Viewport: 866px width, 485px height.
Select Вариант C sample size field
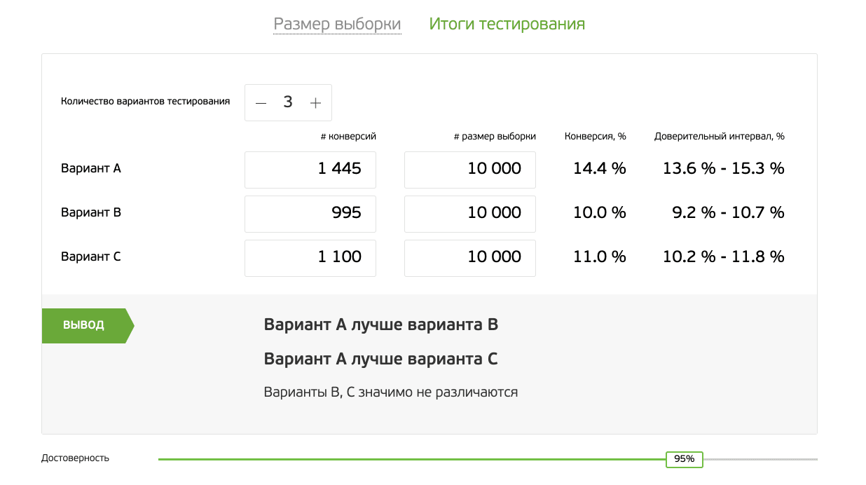[x=469, y=258]
